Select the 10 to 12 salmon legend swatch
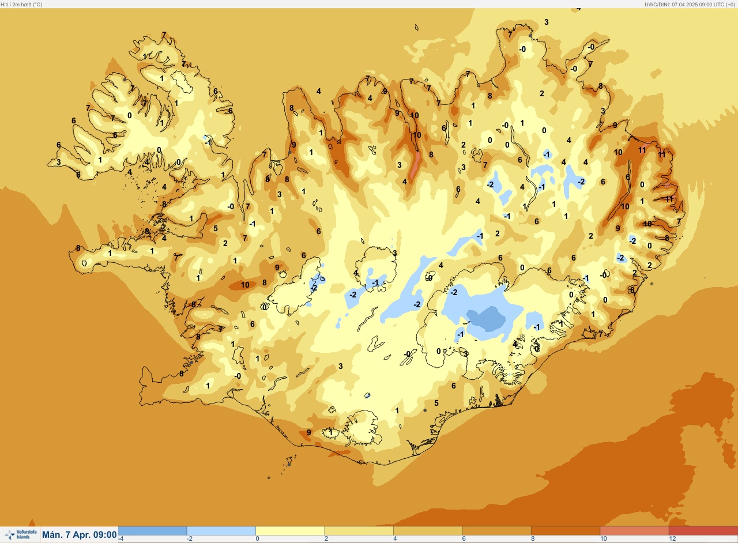 [634, 530]
